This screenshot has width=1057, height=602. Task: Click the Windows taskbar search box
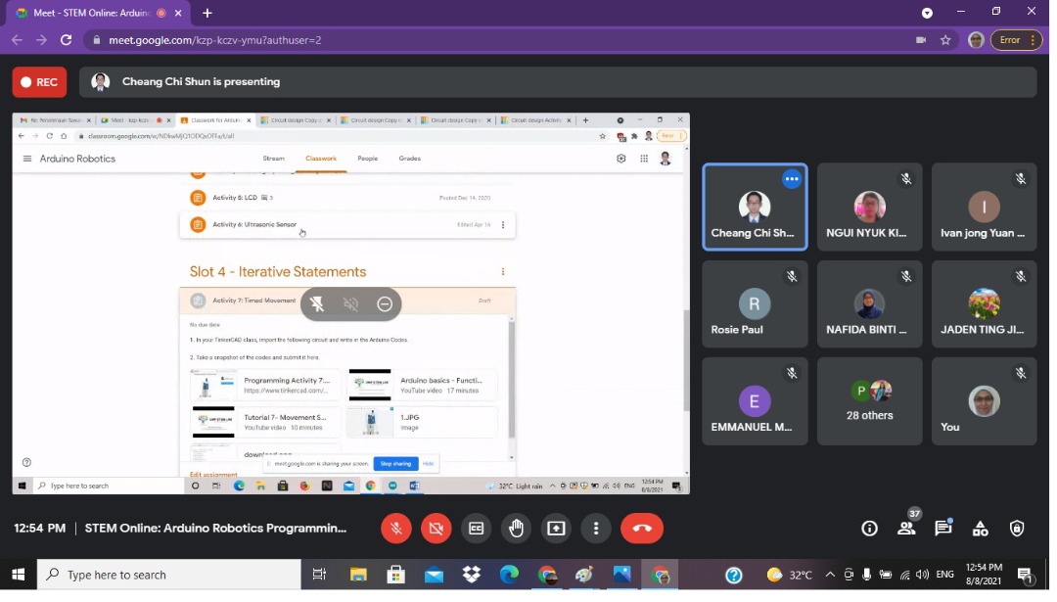(x=168, y=576)
